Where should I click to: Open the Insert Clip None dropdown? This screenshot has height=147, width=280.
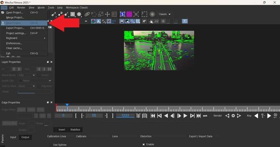pos(35,80)
